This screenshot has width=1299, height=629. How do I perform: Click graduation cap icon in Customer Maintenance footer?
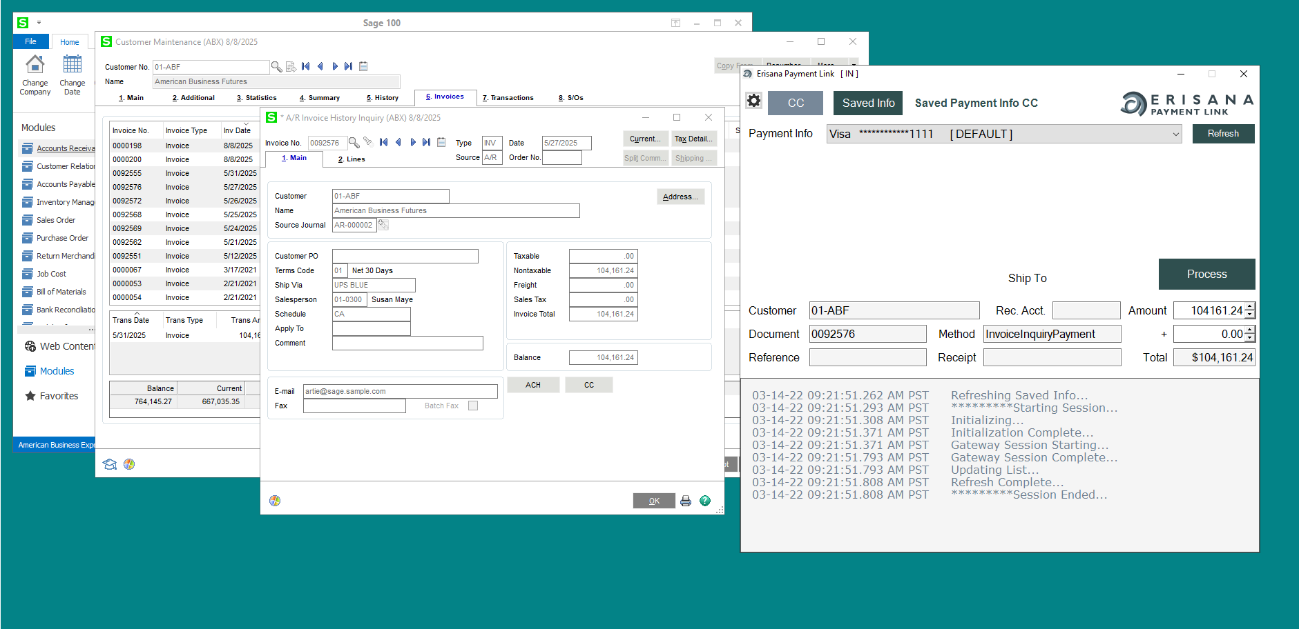[x=110, y=464]
